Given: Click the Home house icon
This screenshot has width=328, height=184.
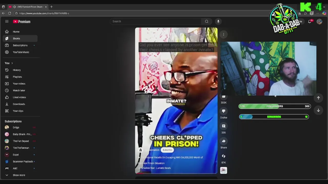Looking at the screenshot, I should coord(7,32).
